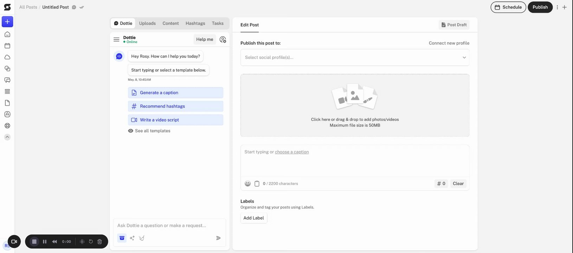573x253 pixels.
Task: Pause the recording in the control bar
Action: point(45,242)
